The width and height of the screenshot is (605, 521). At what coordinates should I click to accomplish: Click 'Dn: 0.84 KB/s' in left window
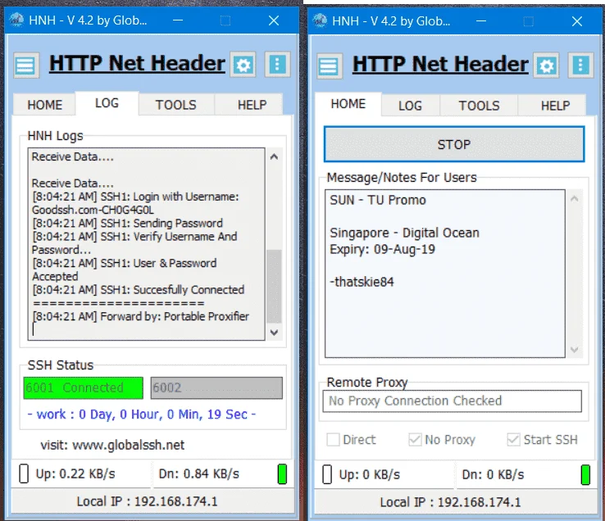[x=198, y=473]
